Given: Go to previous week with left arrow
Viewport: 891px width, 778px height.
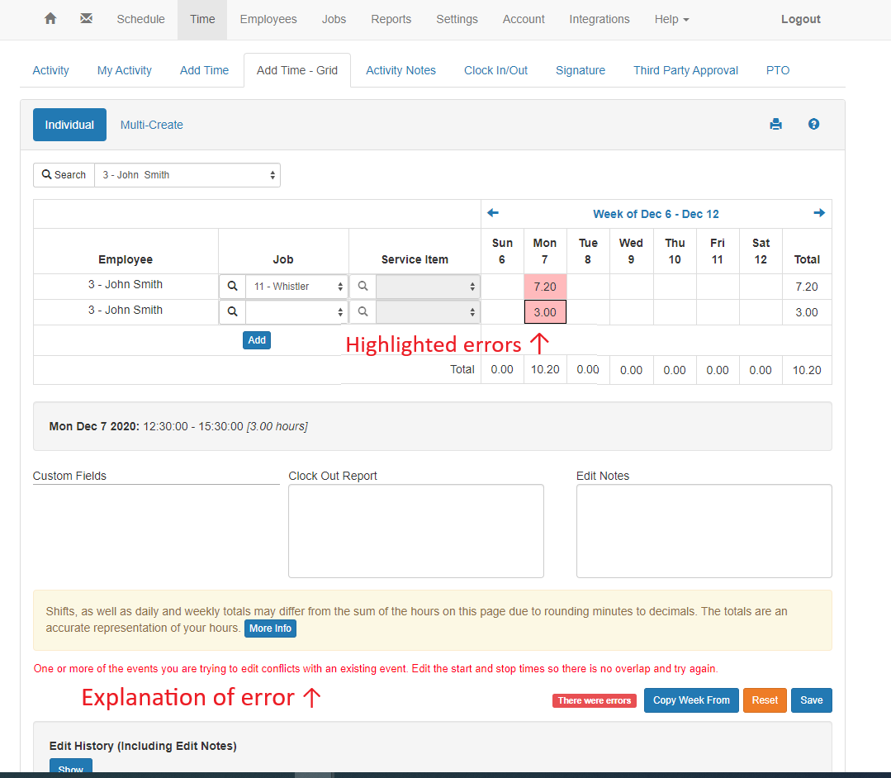Looking at the screenshot, I should point(493,213).
